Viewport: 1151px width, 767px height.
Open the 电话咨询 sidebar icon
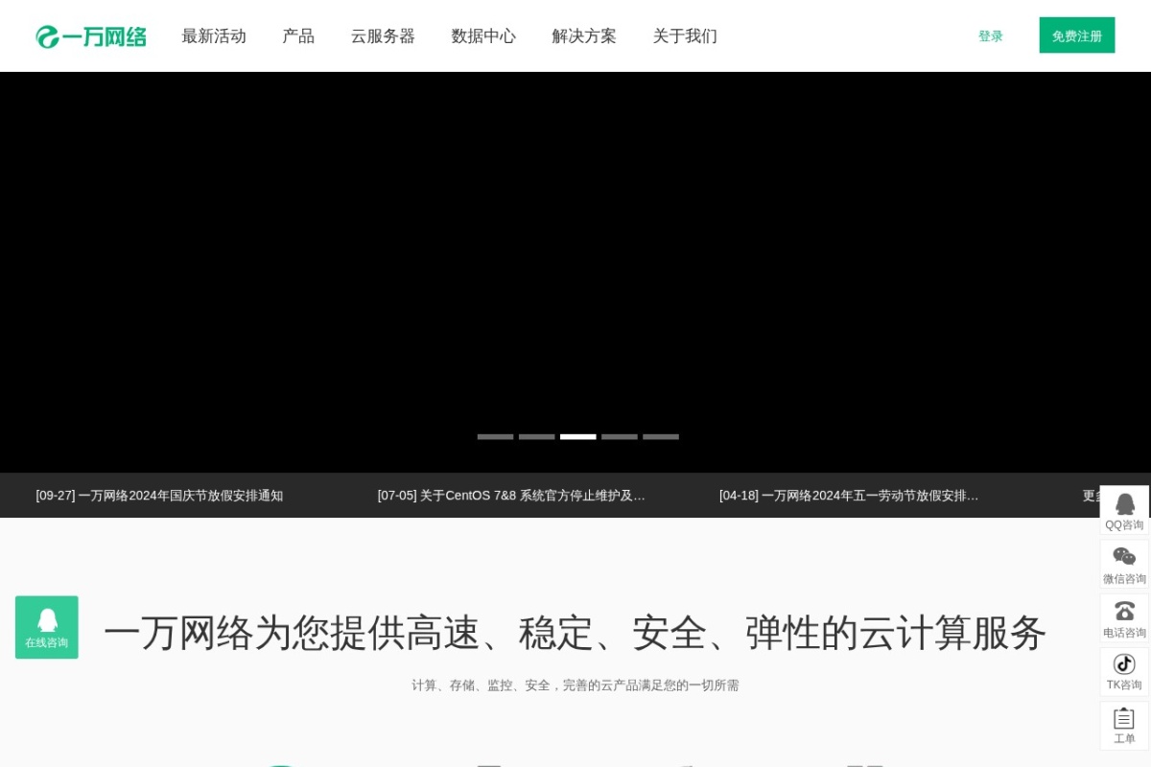(x=1124, y=618)
